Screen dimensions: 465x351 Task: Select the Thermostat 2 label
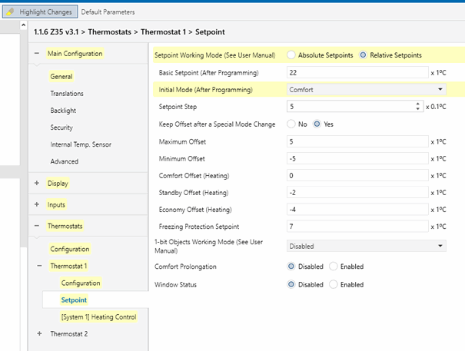[69, 334]
